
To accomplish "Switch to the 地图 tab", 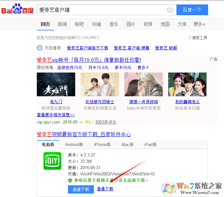I will 165,24.
